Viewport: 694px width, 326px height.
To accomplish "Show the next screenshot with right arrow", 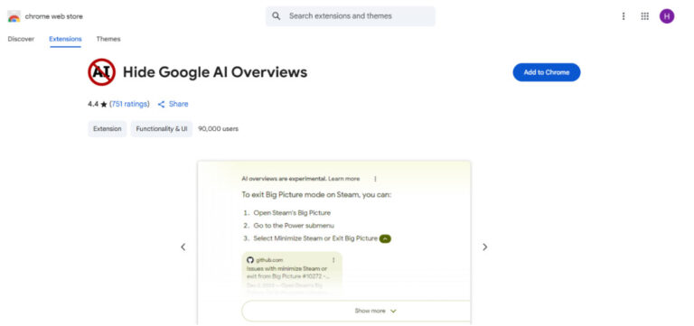I will (484, 247).
